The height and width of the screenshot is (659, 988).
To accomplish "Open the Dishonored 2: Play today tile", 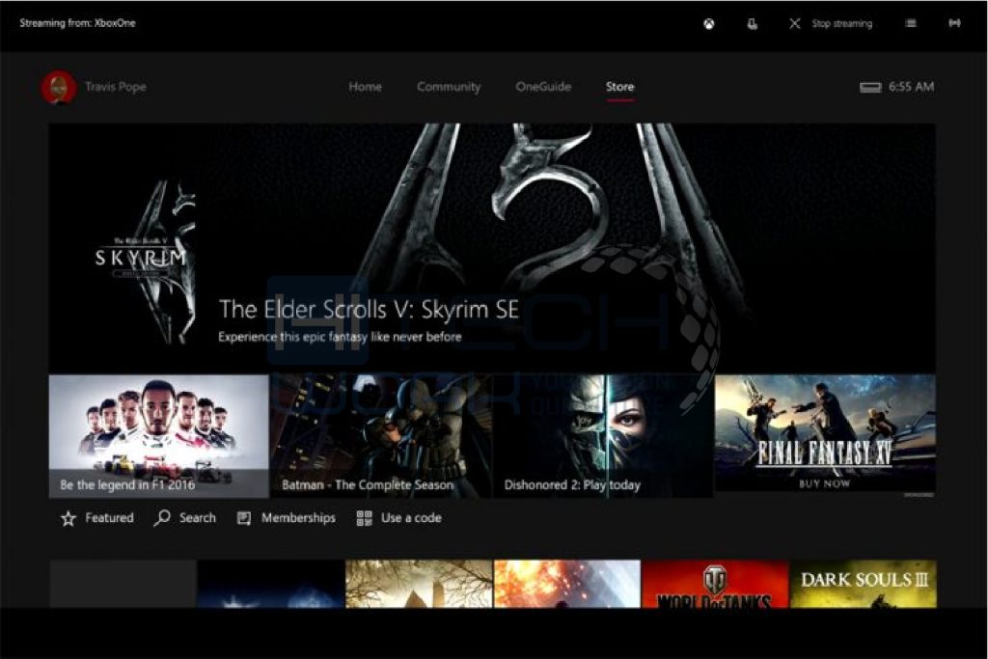I will click(602, 436).
